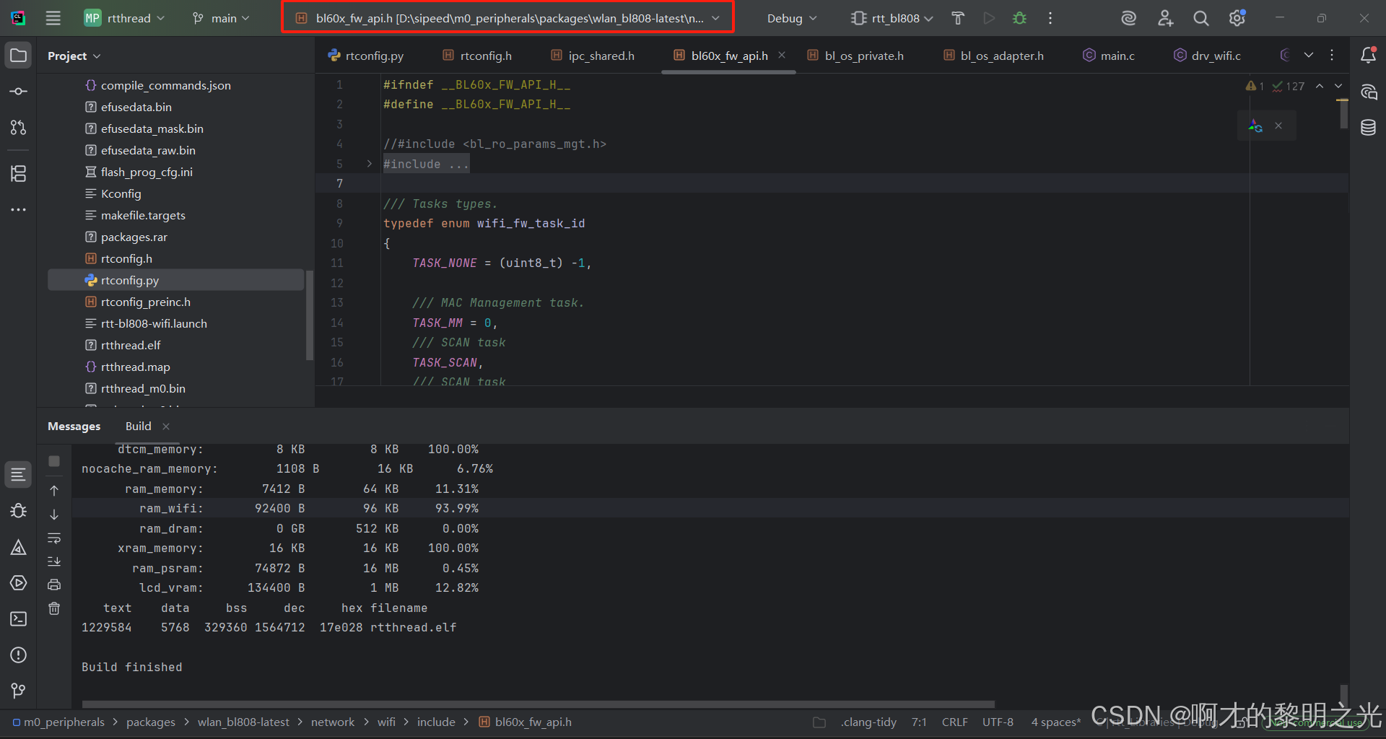Open the main hamburger menu

click(52, 18)
